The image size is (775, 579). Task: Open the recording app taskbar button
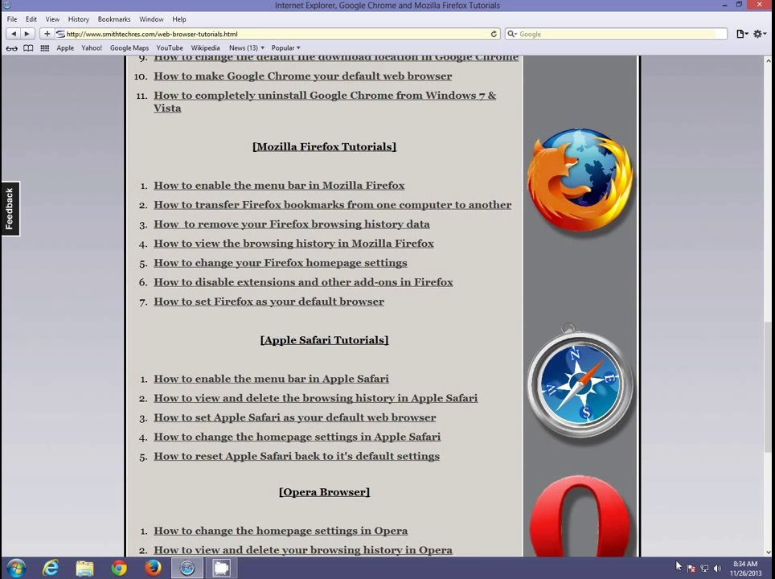(x=221, y=568)
